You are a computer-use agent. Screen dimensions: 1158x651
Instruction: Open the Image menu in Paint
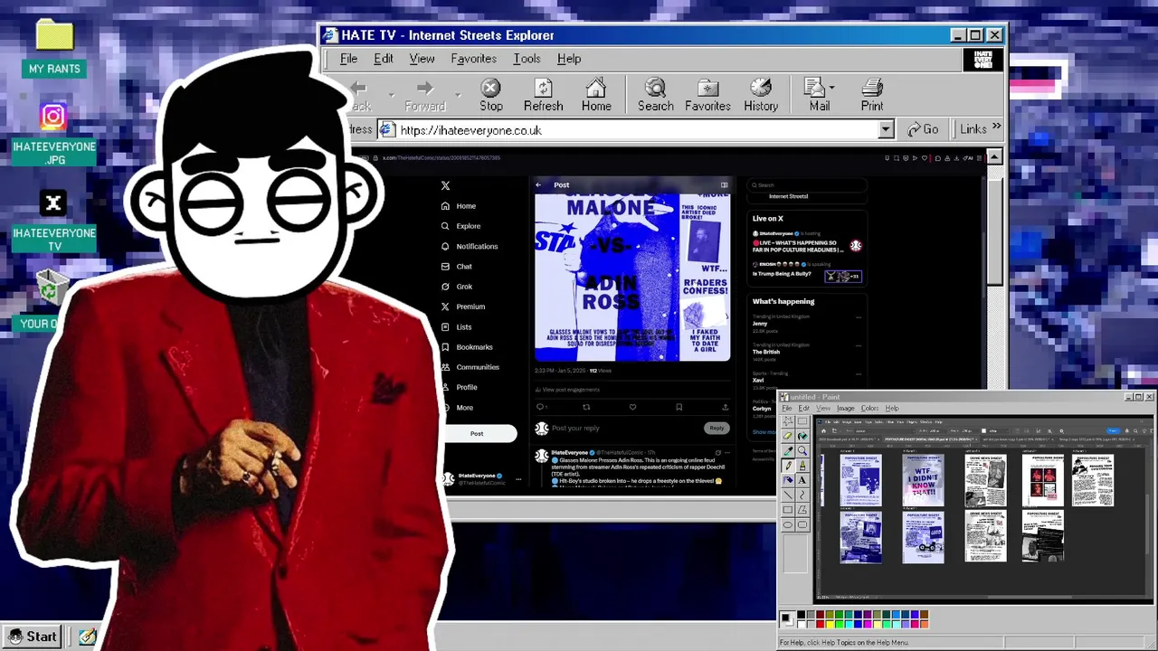click(x=846, y=408)
